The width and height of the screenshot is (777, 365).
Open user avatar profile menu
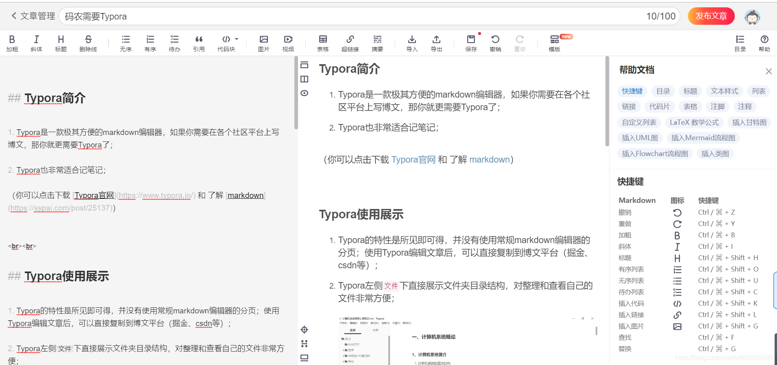coord(752,17)
